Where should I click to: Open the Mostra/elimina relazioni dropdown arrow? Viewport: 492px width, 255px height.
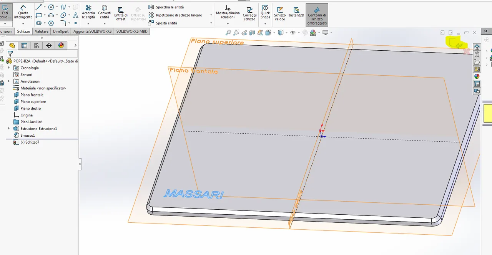click(x=228, y=23)
